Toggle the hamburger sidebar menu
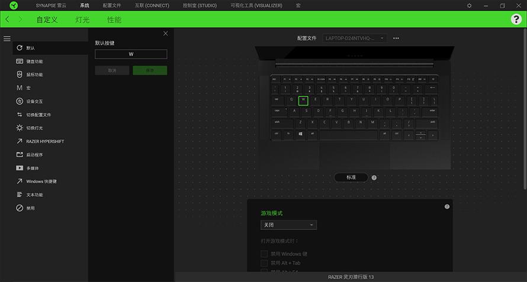Viewport: 527px width, 282px height. pos(7,39)
